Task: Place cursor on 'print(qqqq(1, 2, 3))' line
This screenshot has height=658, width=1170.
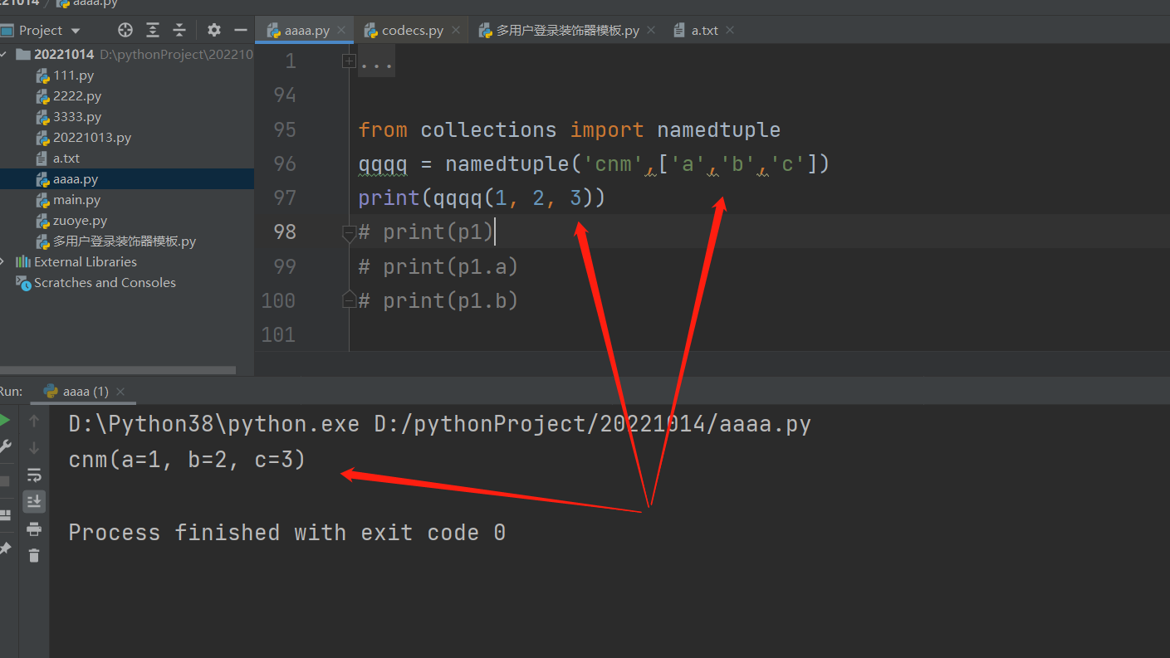Action: point(482,198)
